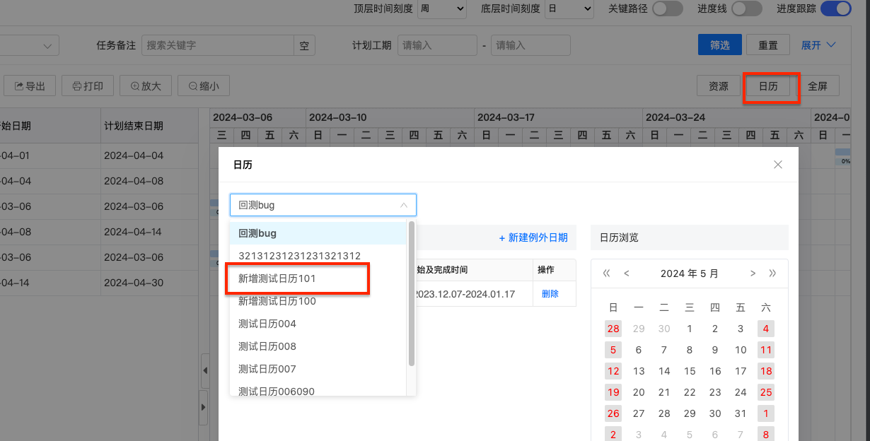This screenshot has height=441, width=870.
Task: Choose 测试日历004 in dropdown list
Action: (x=267, y=324)
